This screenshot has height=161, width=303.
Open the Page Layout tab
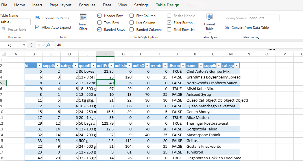tap(60, 5)
